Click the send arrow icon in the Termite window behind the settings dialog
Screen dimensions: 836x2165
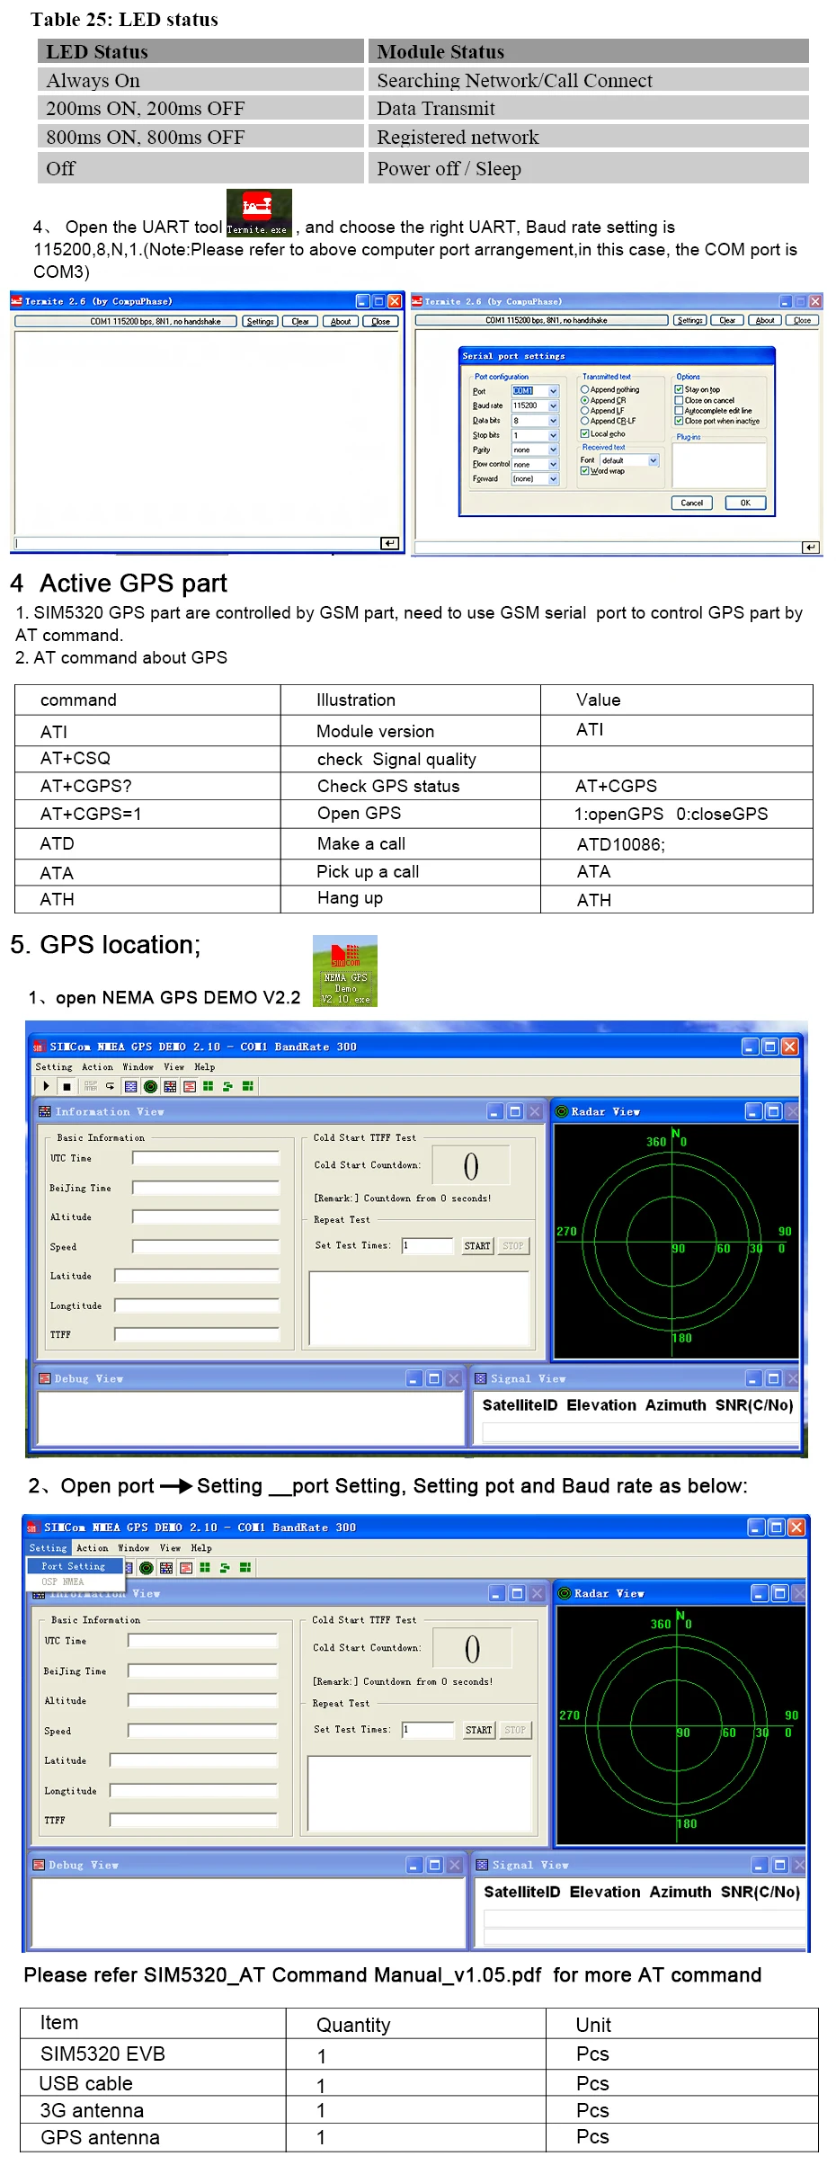(811, 547)
